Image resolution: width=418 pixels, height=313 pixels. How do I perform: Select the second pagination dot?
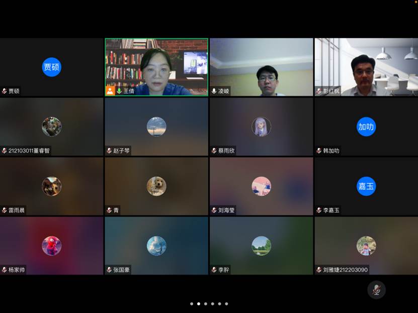199,304
